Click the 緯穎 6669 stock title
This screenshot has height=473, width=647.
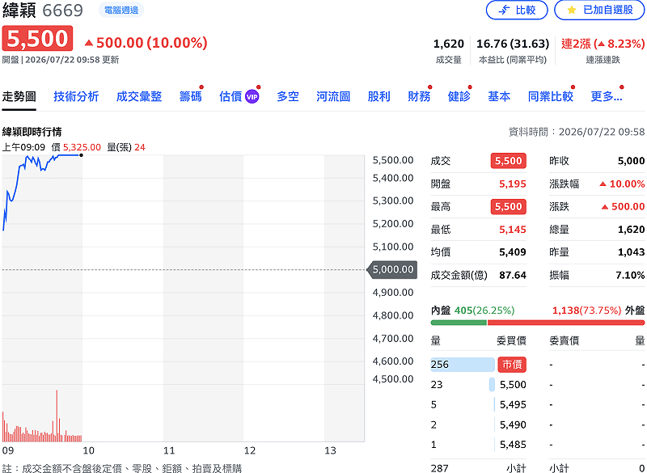click(x=43, y=10)
